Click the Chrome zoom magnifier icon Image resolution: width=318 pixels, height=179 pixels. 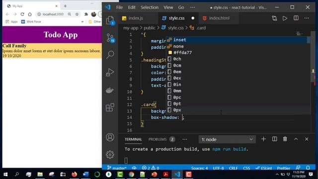click(70, 14)
